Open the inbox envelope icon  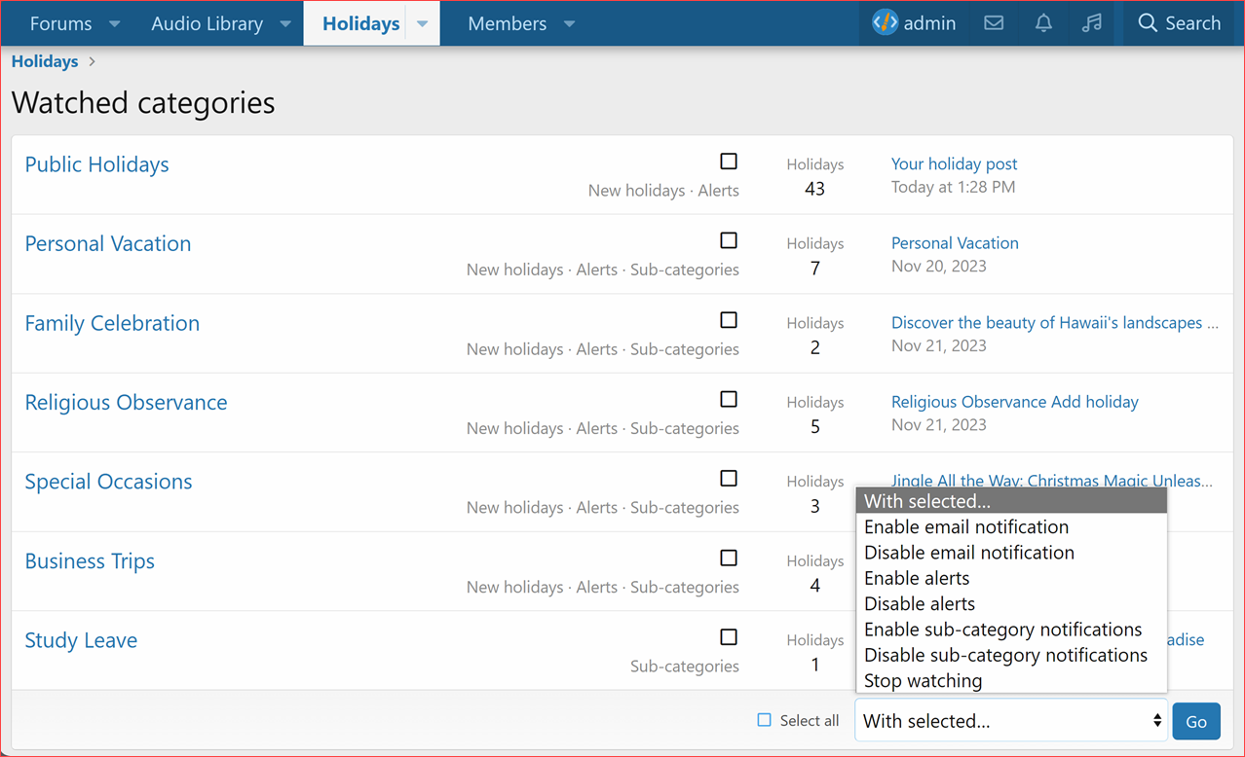[x=993, y=22]
